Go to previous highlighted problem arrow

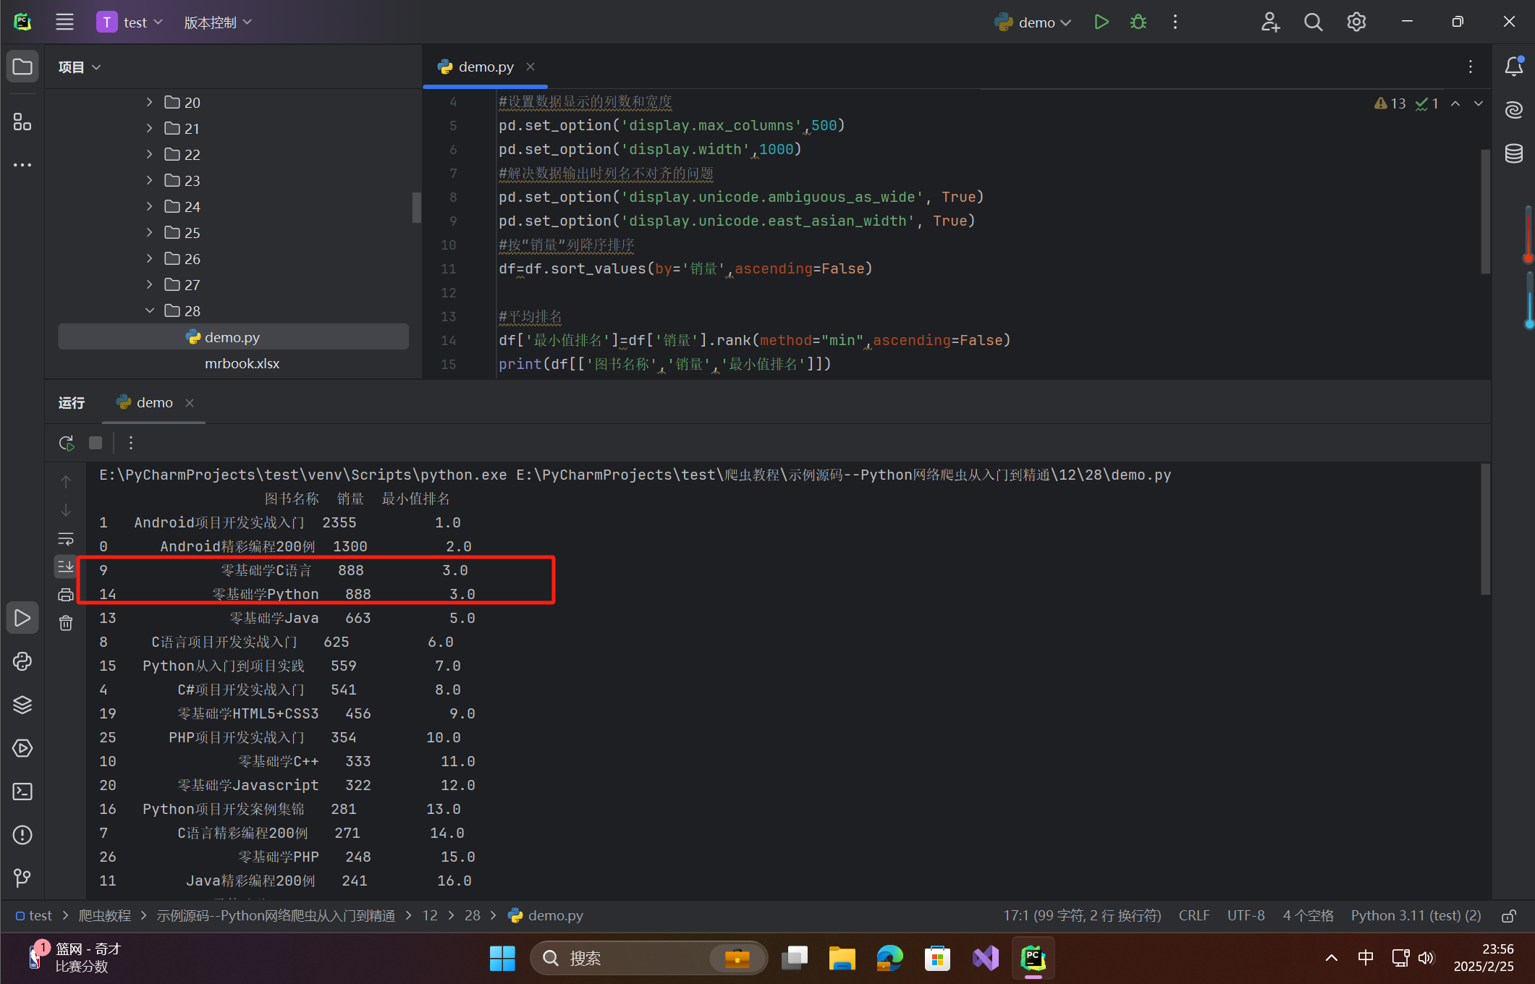(x=1455, y=103)
